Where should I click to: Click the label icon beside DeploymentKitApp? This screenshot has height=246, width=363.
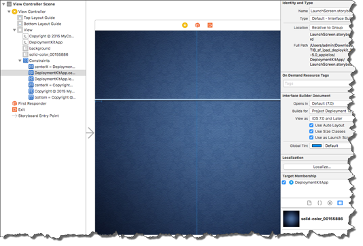coord(25,42)
